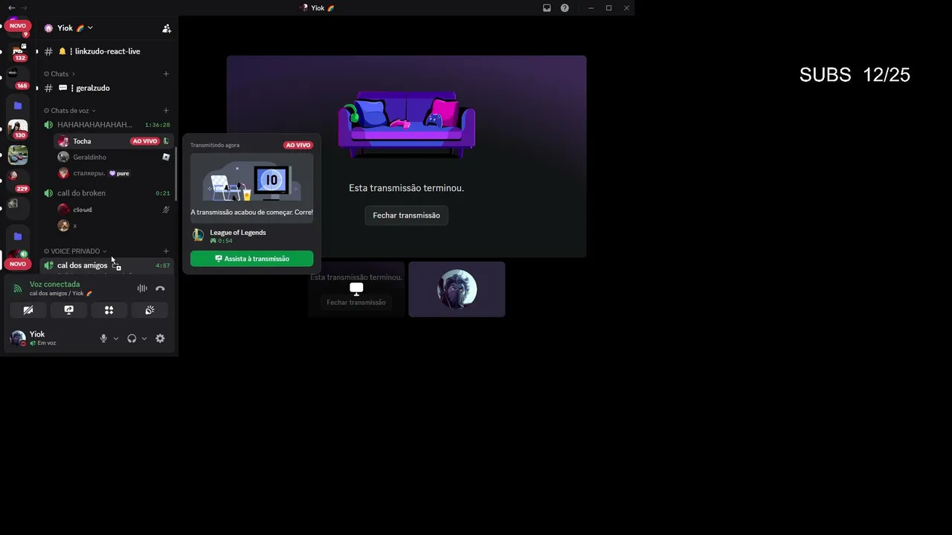Open the geralzudo text channel

106,88
